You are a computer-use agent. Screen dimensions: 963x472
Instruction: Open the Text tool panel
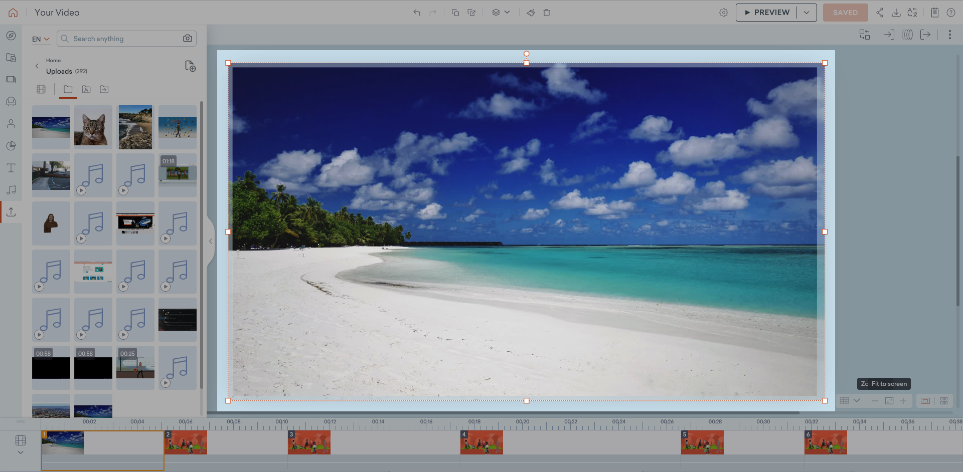(11, 168)
